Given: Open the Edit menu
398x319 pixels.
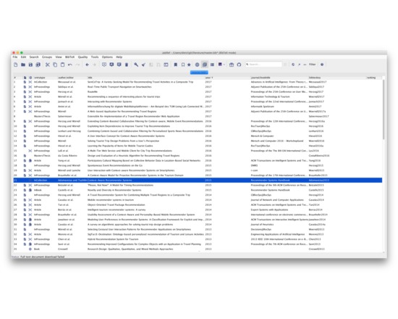Looking at the screenshot, I should pos(23,57).
